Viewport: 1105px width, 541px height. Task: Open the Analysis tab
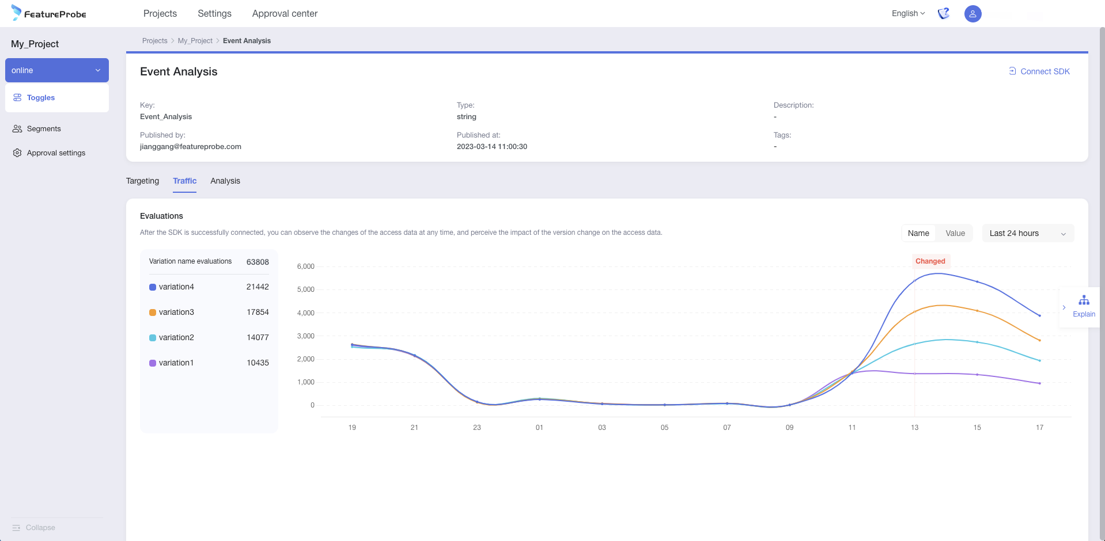point(225,181)
